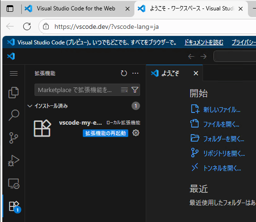Filter extensions with the funnel icon
Image resolution: width=256 pixels, height=222 pixels.
135,90
